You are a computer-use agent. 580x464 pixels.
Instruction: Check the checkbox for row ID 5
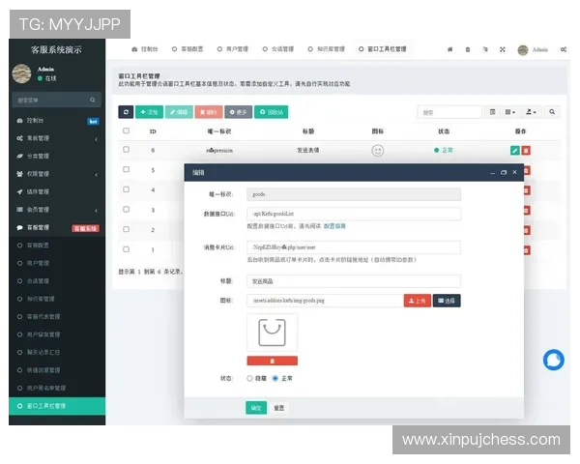click(x=126, y=169)
